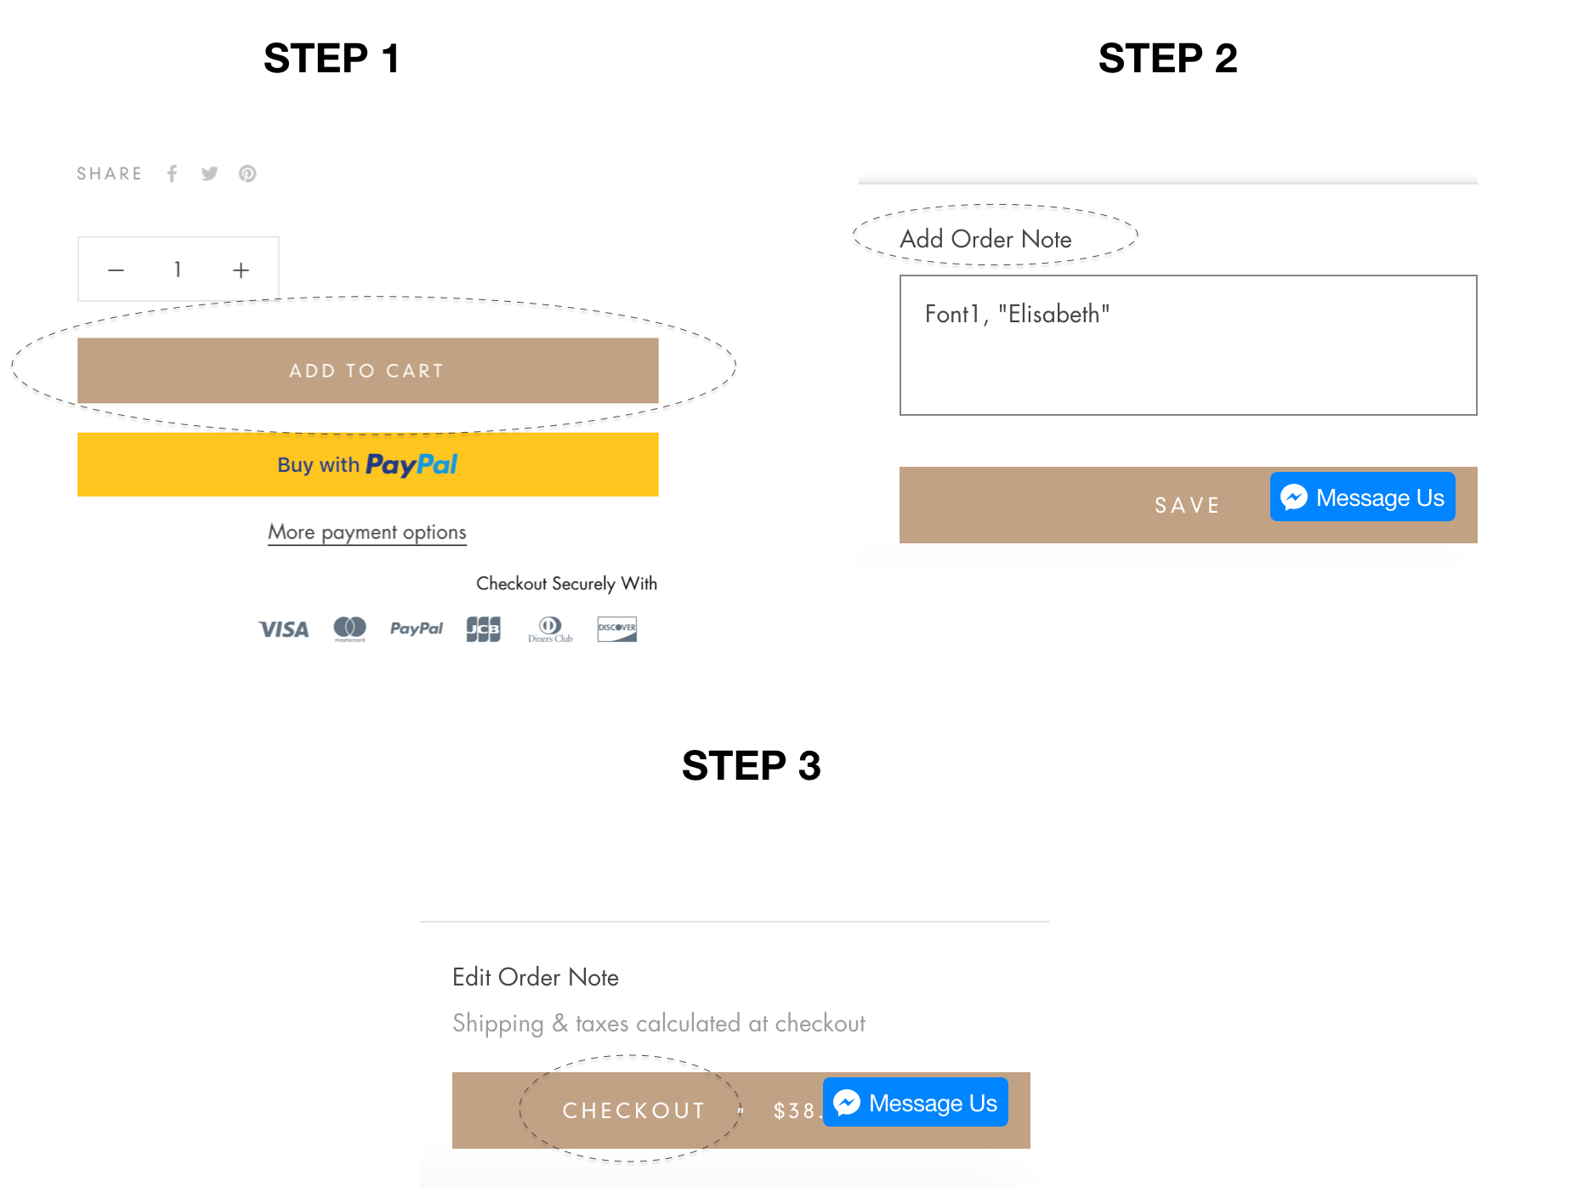The width and height of the screenshot is (1578, 1187).
Task: Click the Discover card icon
Action: [x=616, y=629]
